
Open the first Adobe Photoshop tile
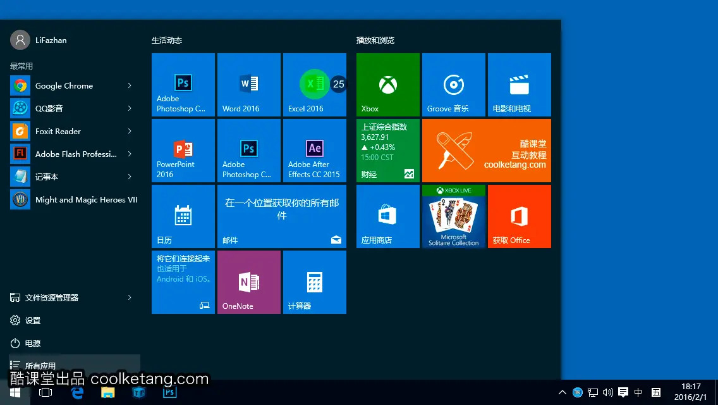tap(183, 85)
